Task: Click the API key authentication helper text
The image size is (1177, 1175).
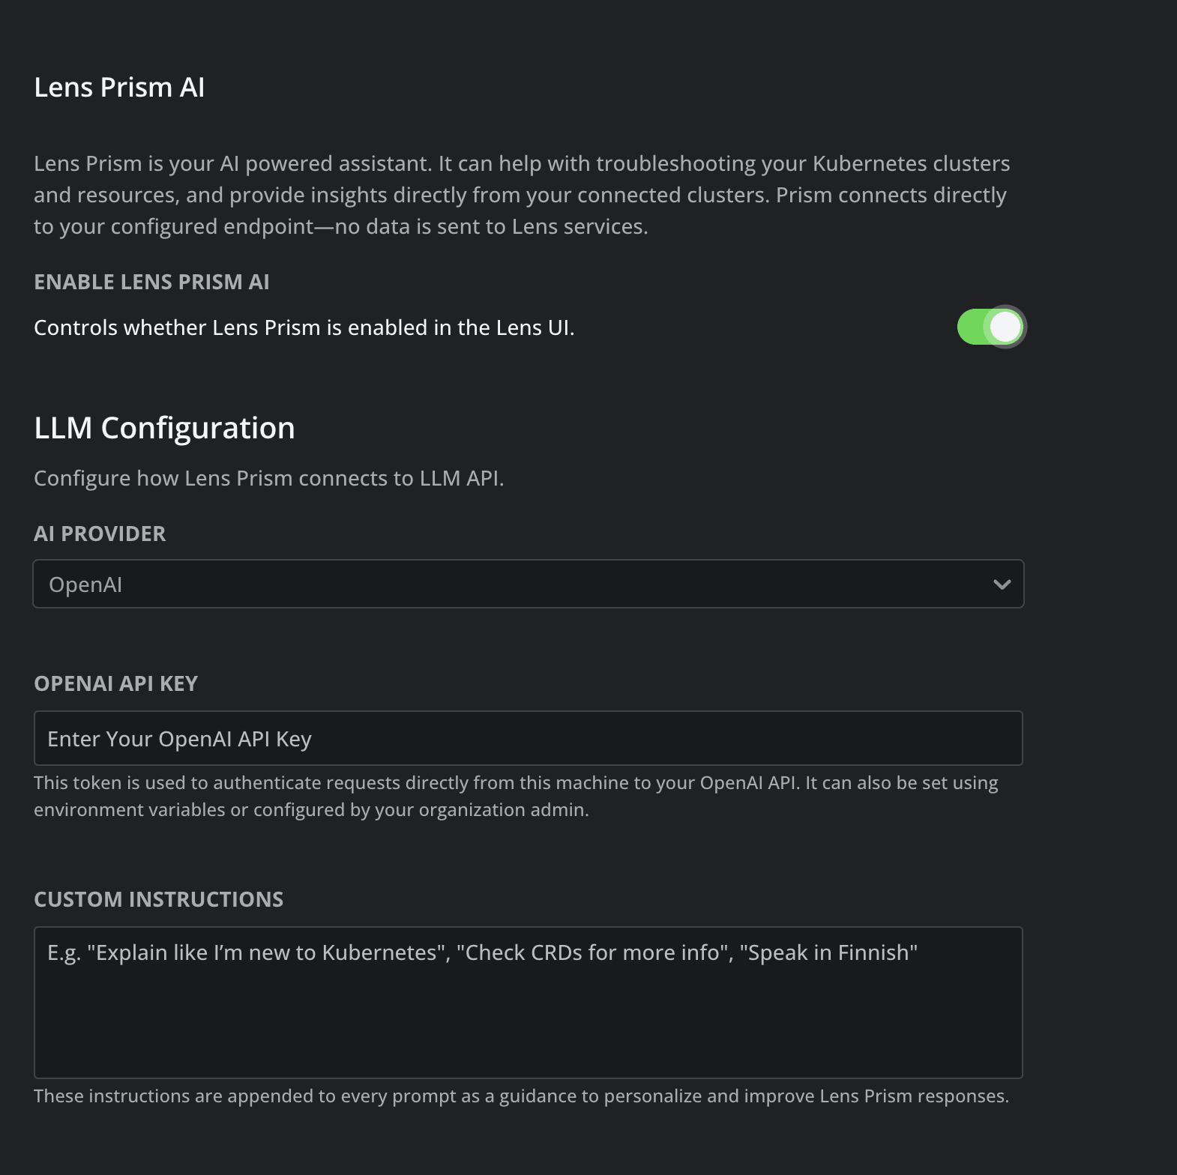Action: tap(515, 795)
